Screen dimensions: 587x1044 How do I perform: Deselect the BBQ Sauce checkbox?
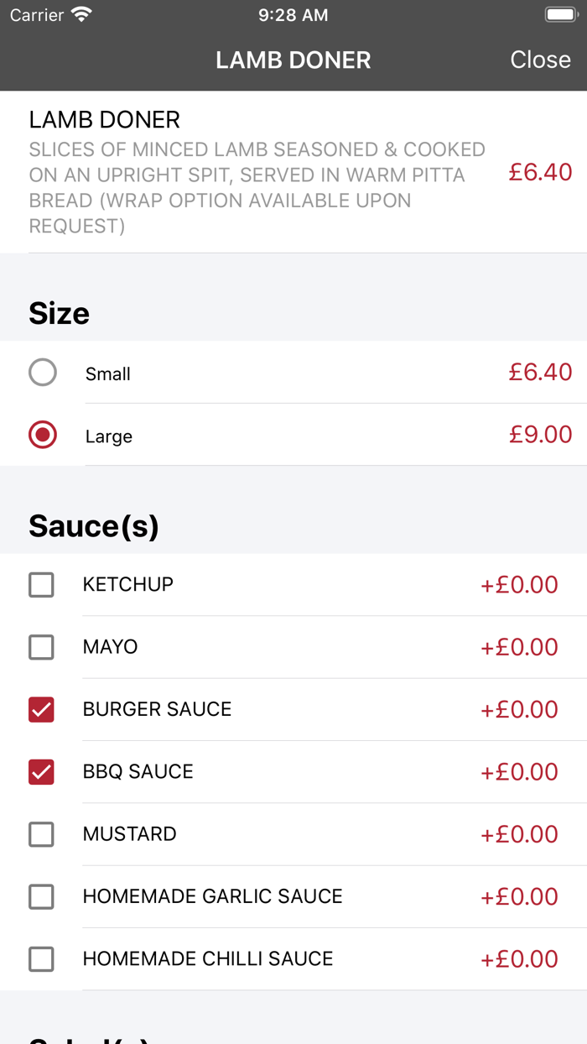click(41, 772)
